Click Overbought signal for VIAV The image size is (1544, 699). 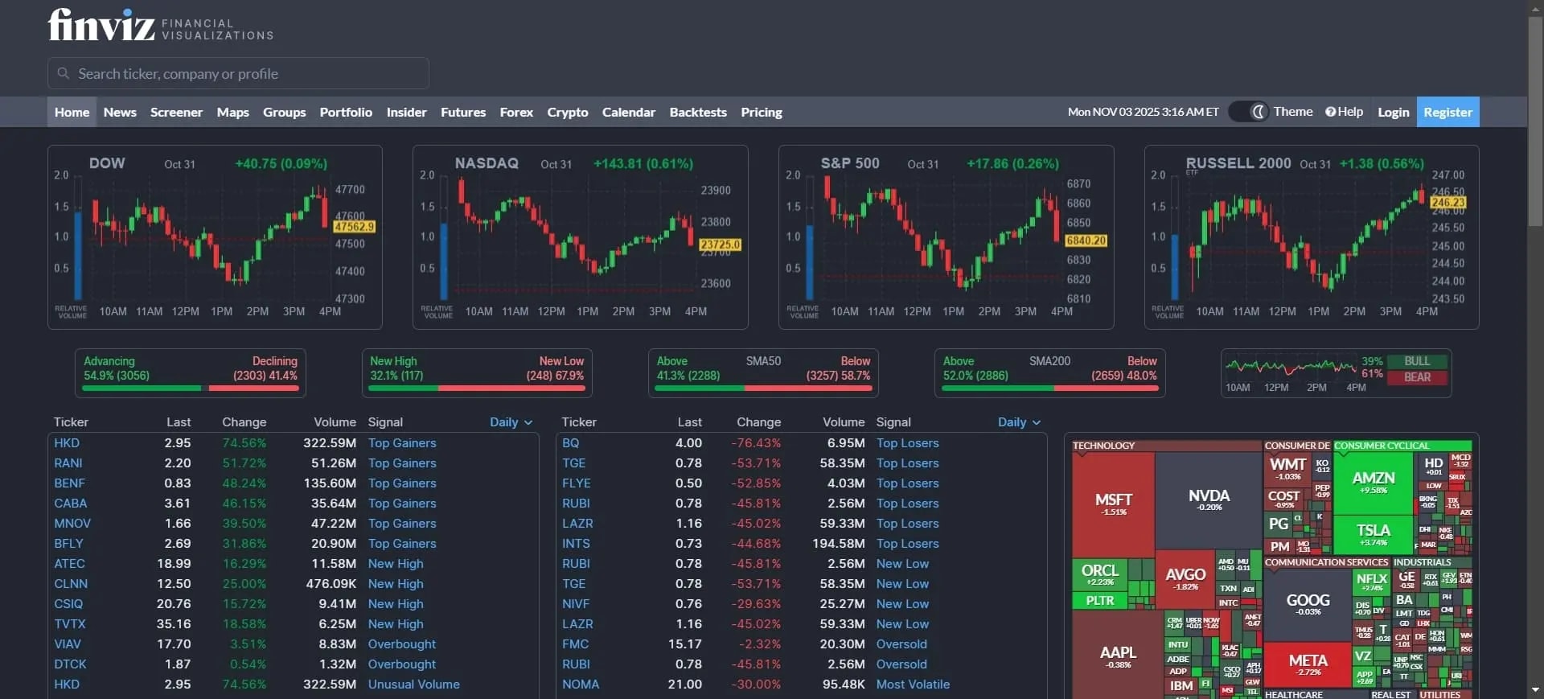[402, 644]
